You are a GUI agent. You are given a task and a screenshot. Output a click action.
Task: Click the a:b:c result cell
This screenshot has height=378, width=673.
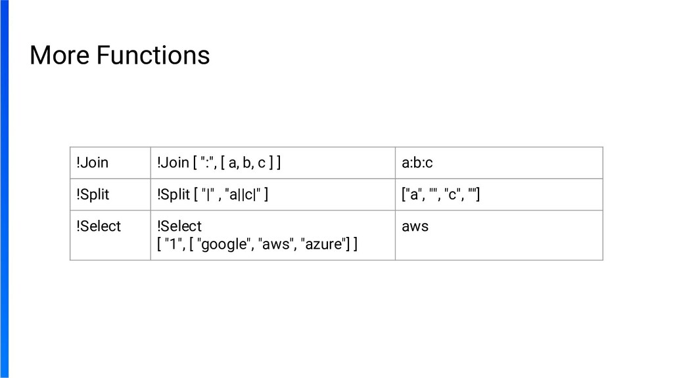click(417, 163)
